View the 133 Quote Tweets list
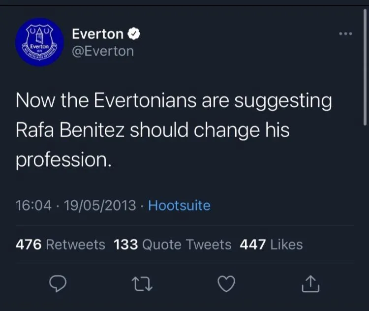Image resolution: width=369 pixels, height=311 pixels. point(172,244)
